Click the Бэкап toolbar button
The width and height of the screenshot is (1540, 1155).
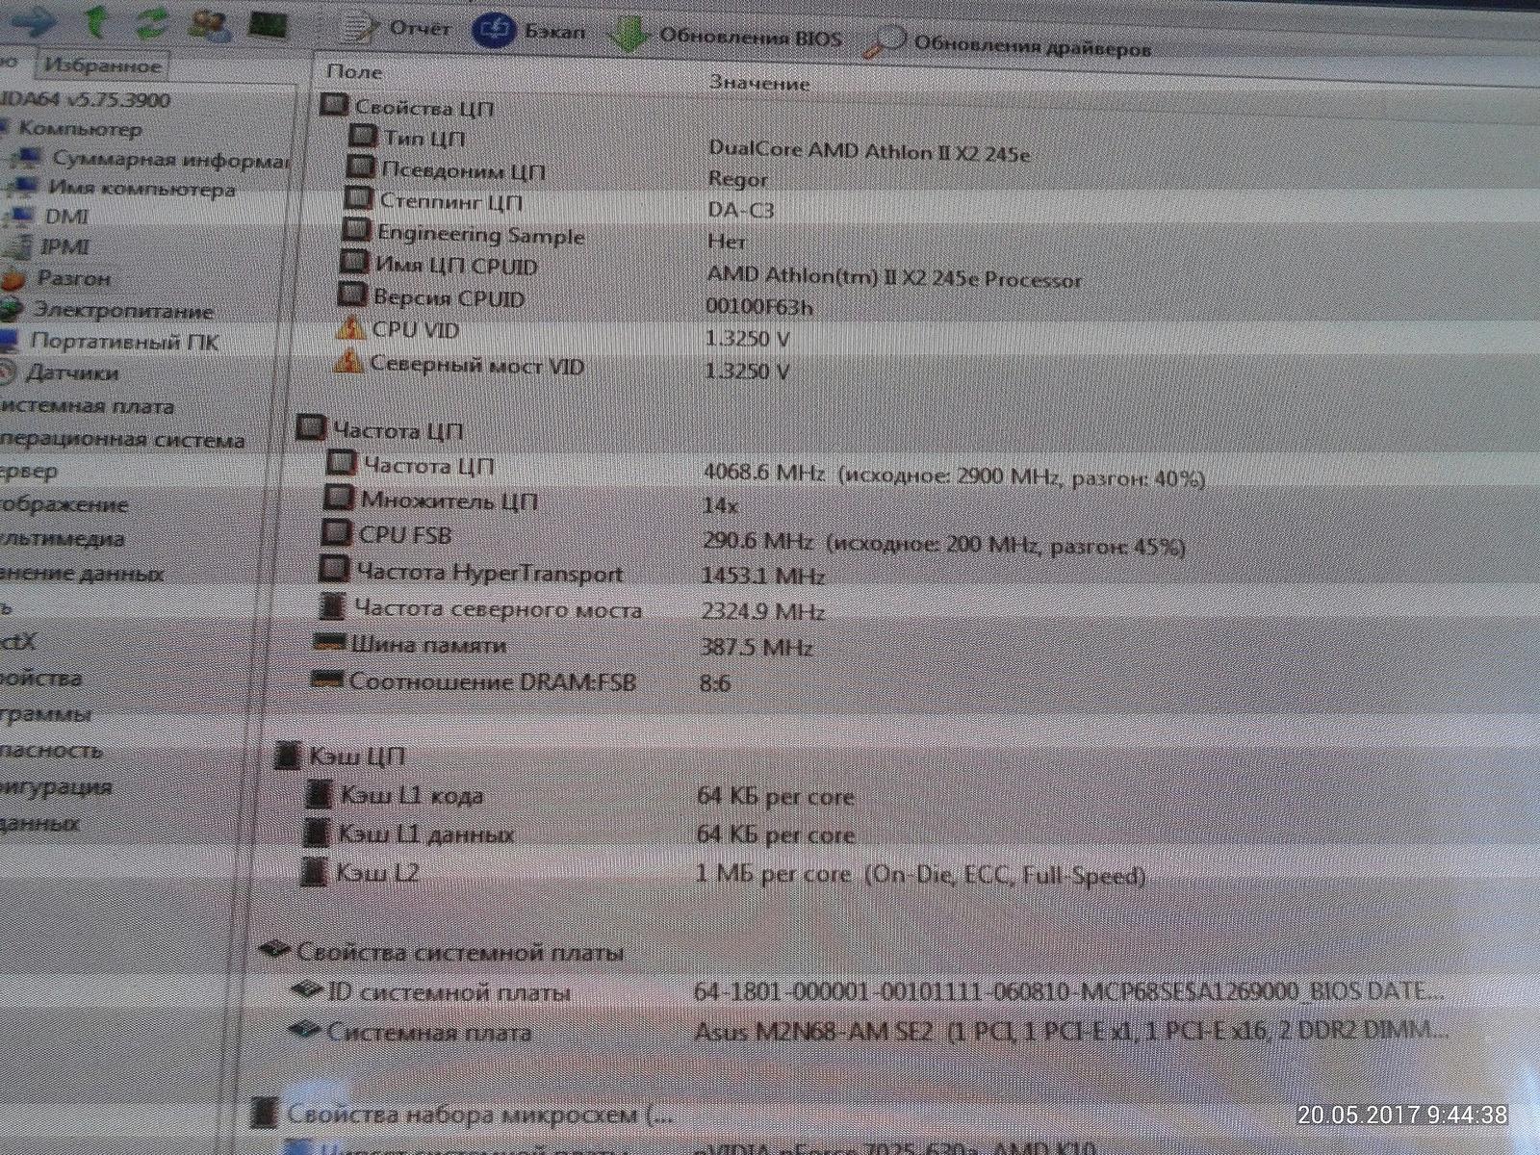pos(529,31)
